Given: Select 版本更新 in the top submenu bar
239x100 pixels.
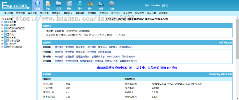Looking at the screenshot, I should point(163,13).
